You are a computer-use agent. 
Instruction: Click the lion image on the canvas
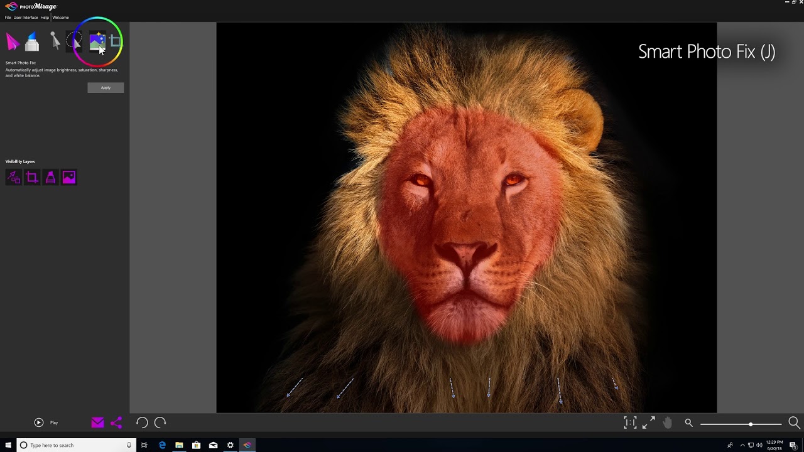point(467,218)
